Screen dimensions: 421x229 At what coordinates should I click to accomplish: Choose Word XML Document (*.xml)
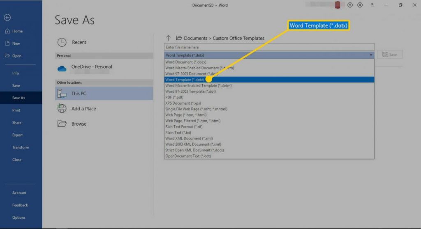[x=269, y=139]
